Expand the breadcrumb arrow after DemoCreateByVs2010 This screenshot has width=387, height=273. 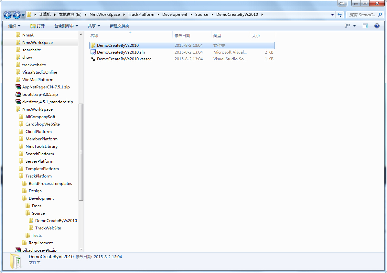pyautogui.click(x=262, y=15)
